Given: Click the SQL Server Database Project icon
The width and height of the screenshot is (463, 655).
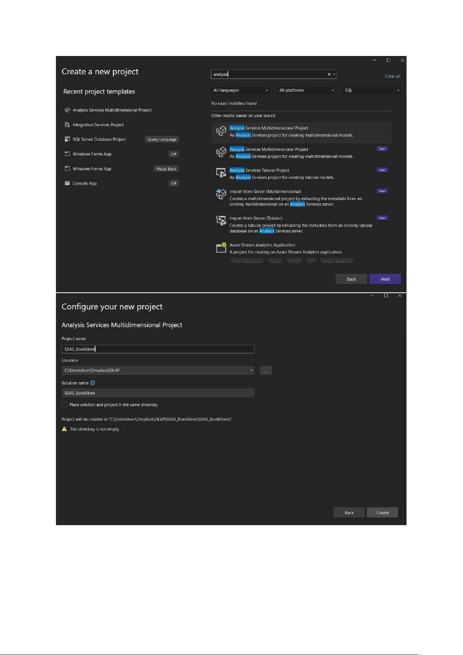Looking at the screenshot, I should click(x=67, y=139).
